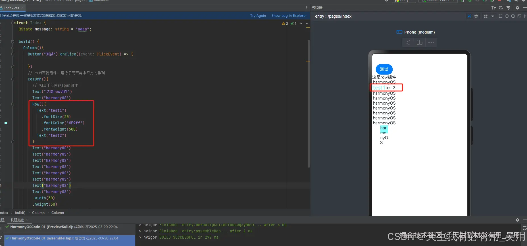The width and height of the screenshot is (527, 246).
Task: Open the three-dots more options above phone
Action: [431, 43]
